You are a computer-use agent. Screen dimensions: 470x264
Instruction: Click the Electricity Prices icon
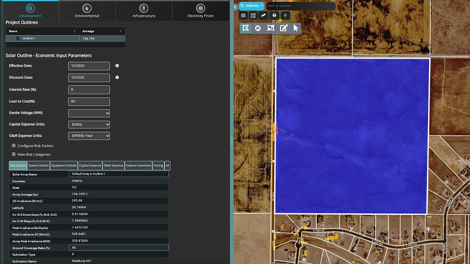[200, 8]
